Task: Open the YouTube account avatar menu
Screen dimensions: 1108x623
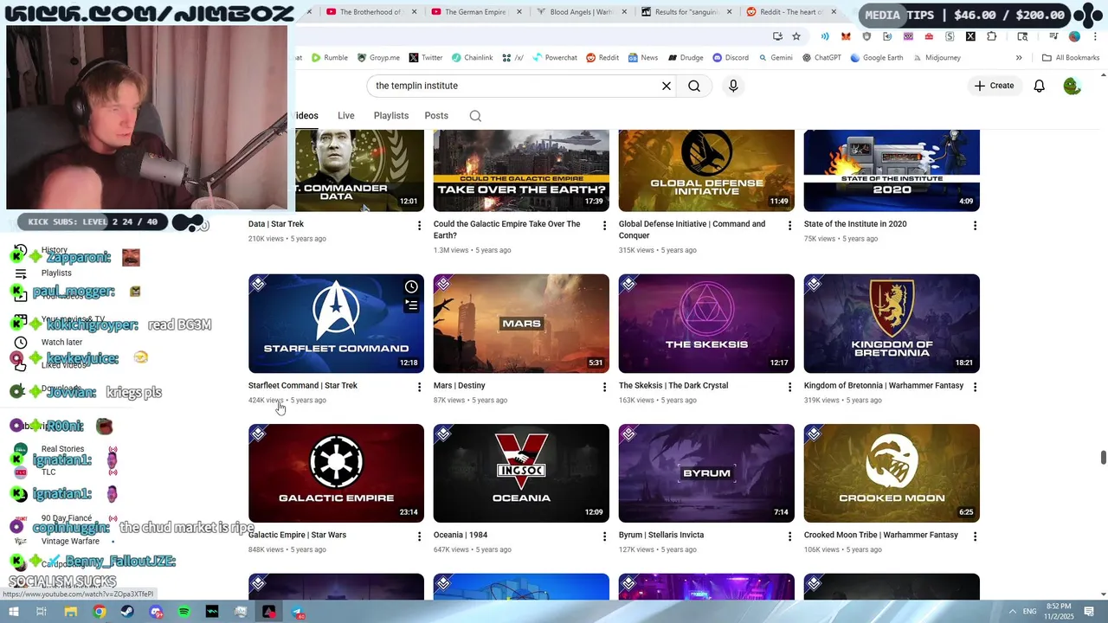Action: (1073, 86)
